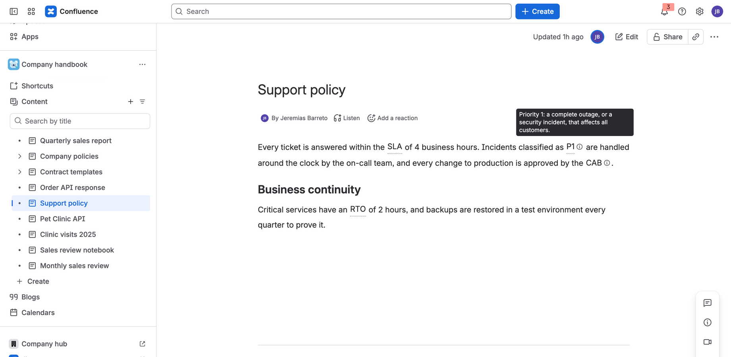
Task: Click the Company handbook space icon
Action: (14, 64)
